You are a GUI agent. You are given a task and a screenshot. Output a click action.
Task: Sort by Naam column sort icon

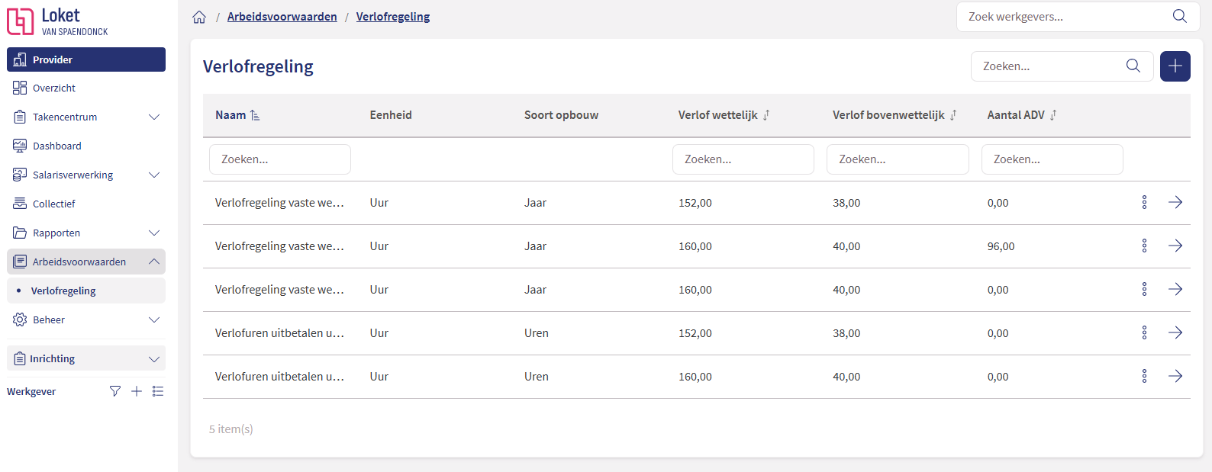[255, 115]
